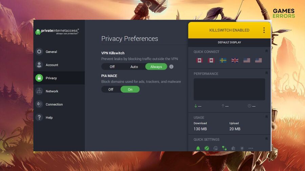Click the 20 MB upload value
305x171 pixels.
tap(235, 129)
